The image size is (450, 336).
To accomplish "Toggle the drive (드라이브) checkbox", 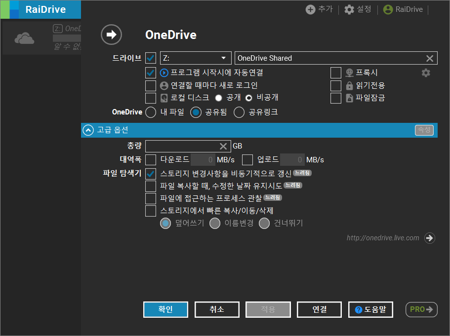I will click(151, 58).
